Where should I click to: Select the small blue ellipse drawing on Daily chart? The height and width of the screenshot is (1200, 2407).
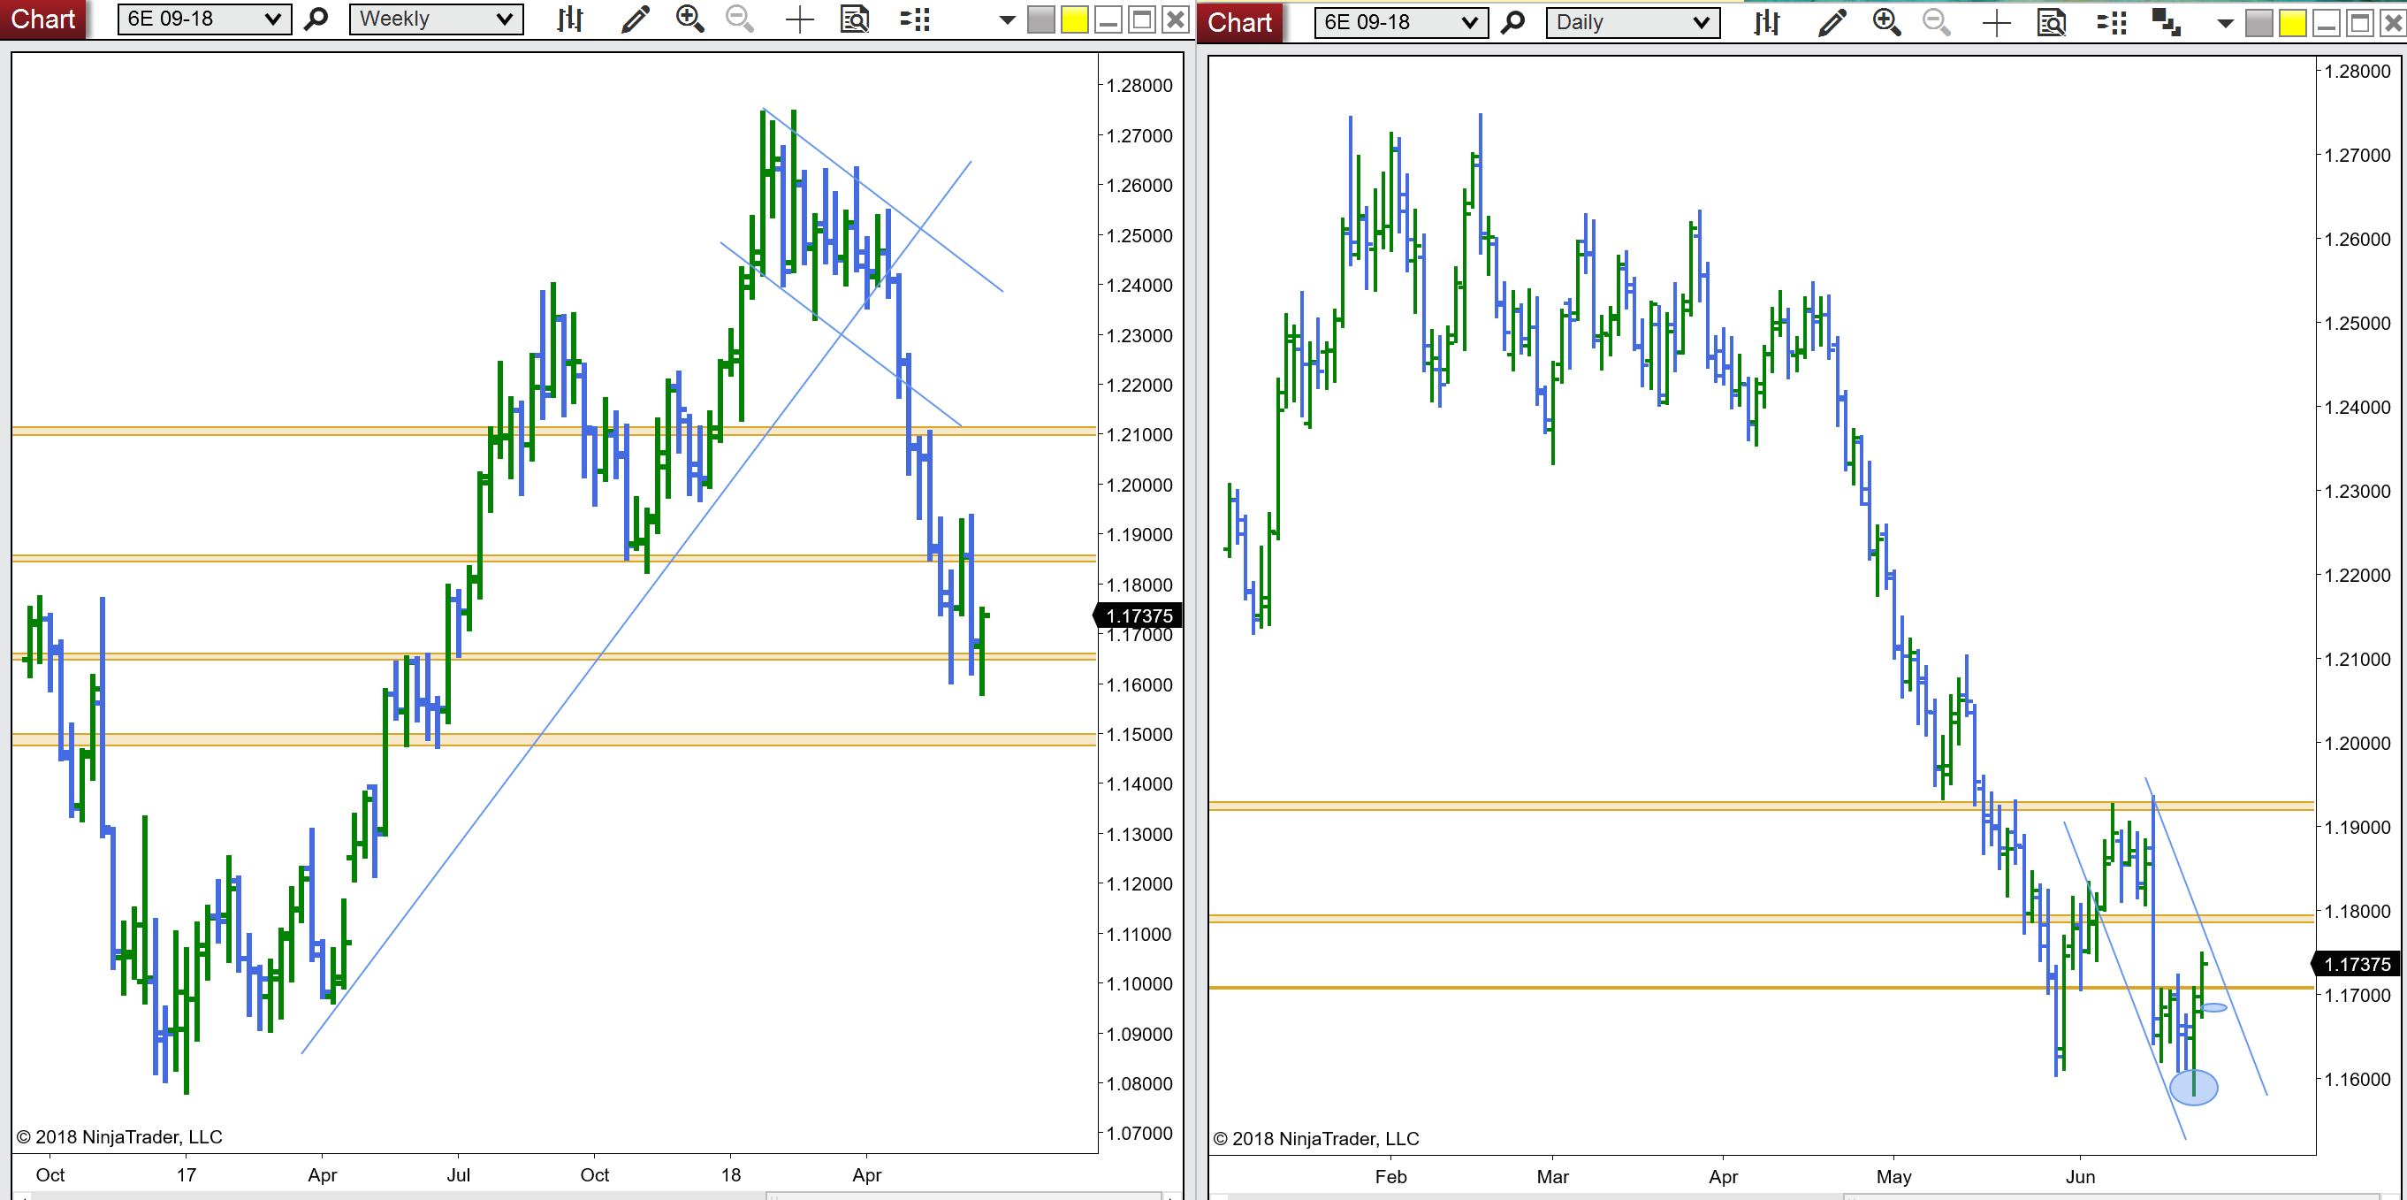pyautogui.click(x=2213, y=1007)
